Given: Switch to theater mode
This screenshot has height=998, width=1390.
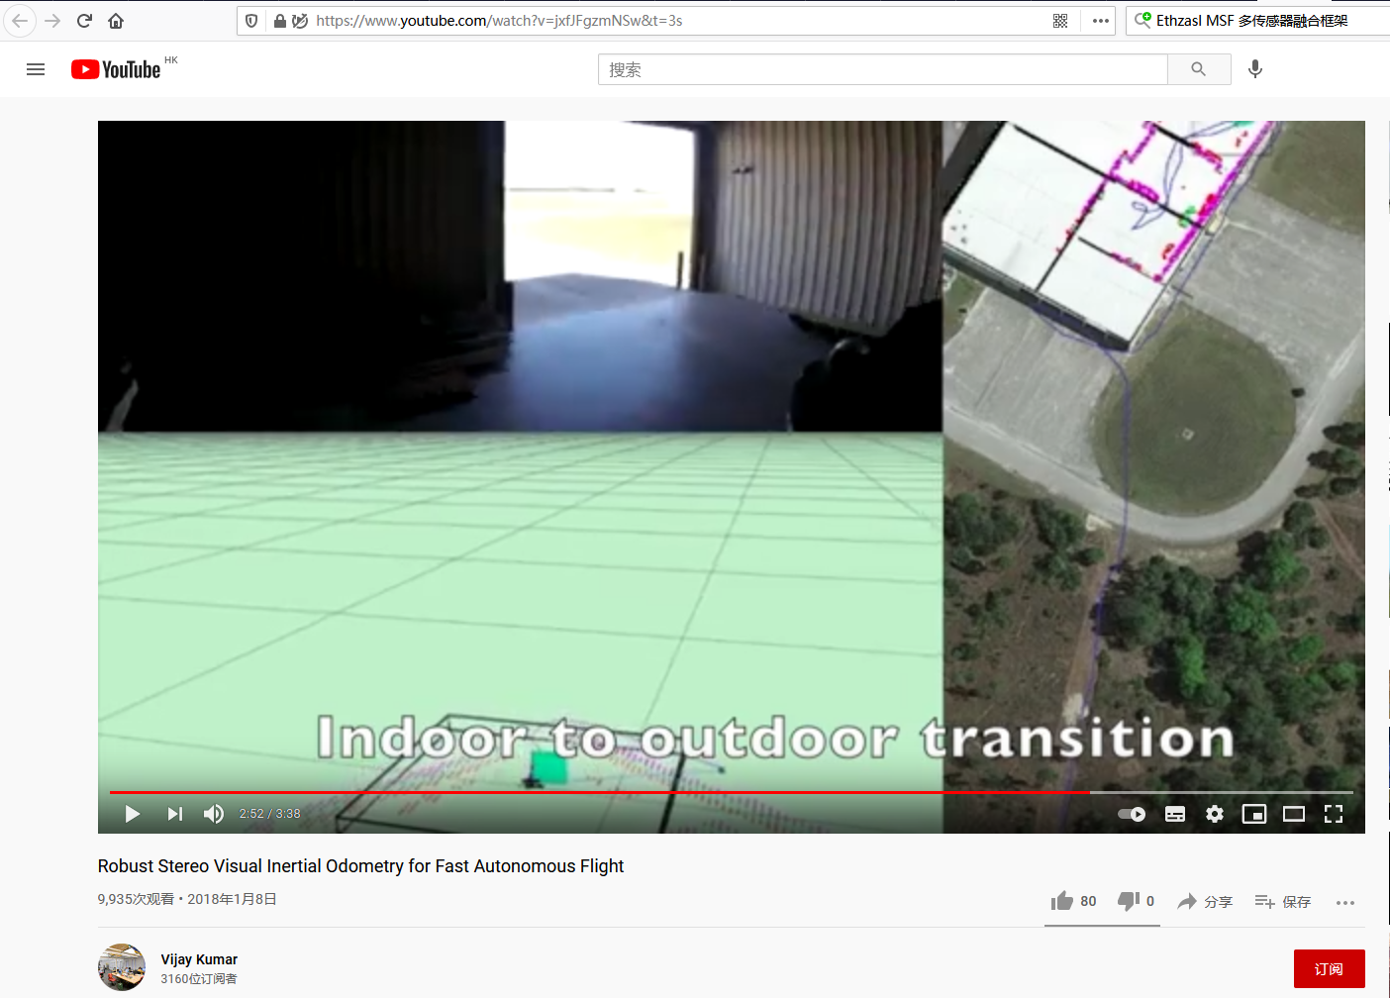Looking at the screenshot, I should pyautogui.click(x=1294, y=813).
